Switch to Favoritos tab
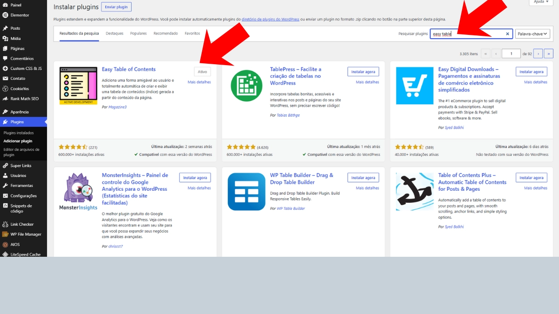 tap(192, 33)
